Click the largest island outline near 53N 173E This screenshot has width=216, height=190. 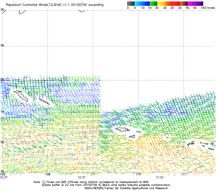point(123,129)
